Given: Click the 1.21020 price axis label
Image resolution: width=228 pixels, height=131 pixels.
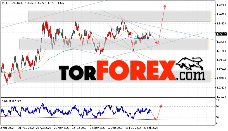Looking at the screenshot, I should 221,97.
